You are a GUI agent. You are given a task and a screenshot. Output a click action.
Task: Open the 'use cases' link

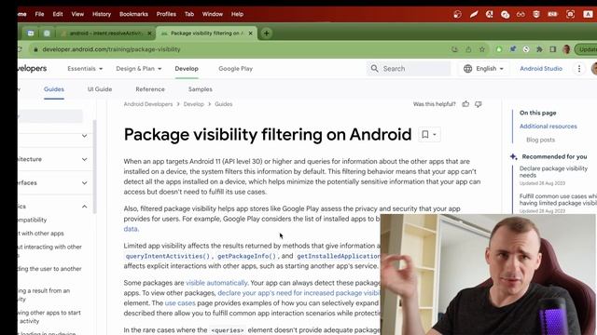click(180, 303)
